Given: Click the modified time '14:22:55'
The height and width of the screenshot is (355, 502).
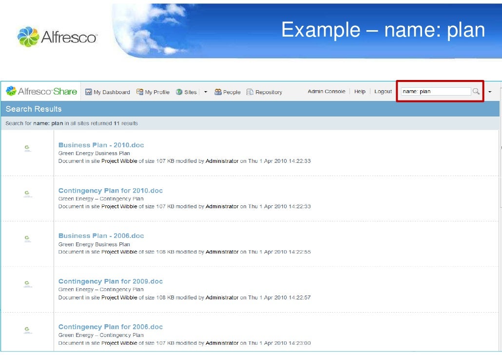Looking at the screenshot, I should [300, 252].
